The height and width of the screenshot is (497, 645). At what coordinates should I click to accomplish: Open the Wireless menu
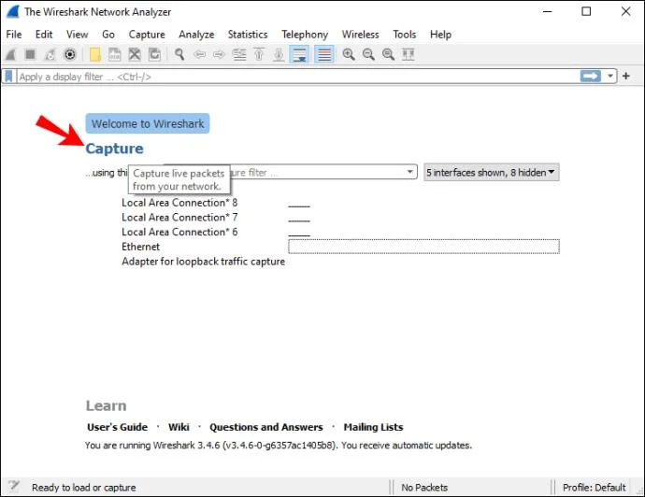[360, 35]
